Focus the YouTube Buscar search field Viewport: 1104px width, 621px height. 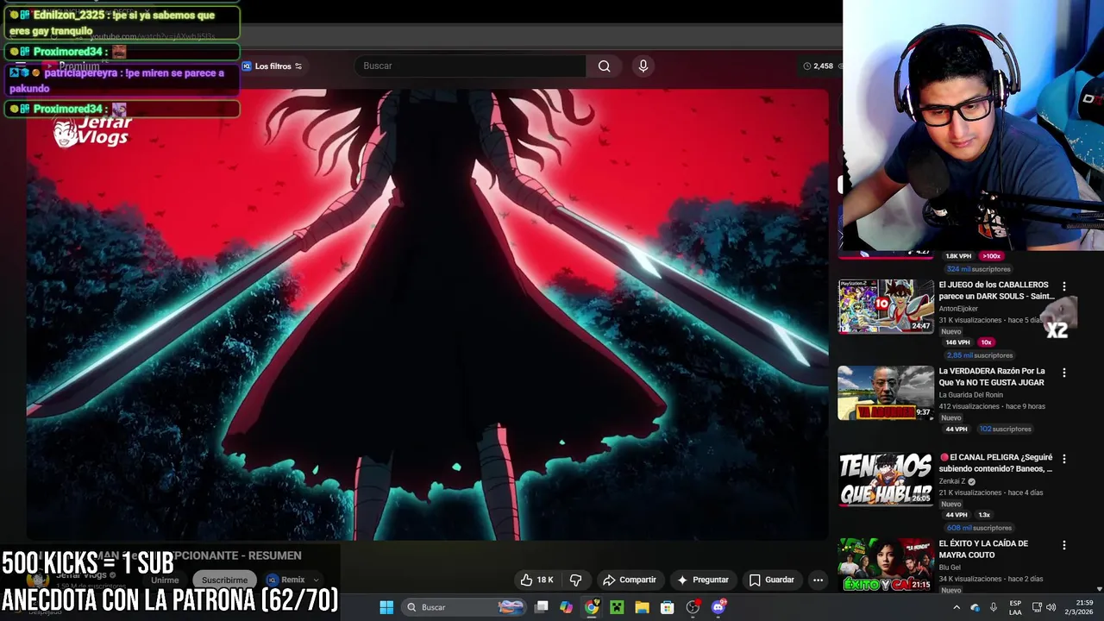[x=470, y=66]
